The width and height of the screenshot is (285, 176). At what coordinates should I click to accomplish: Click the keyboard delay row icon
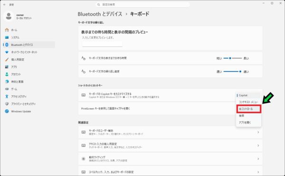[84, 58]
